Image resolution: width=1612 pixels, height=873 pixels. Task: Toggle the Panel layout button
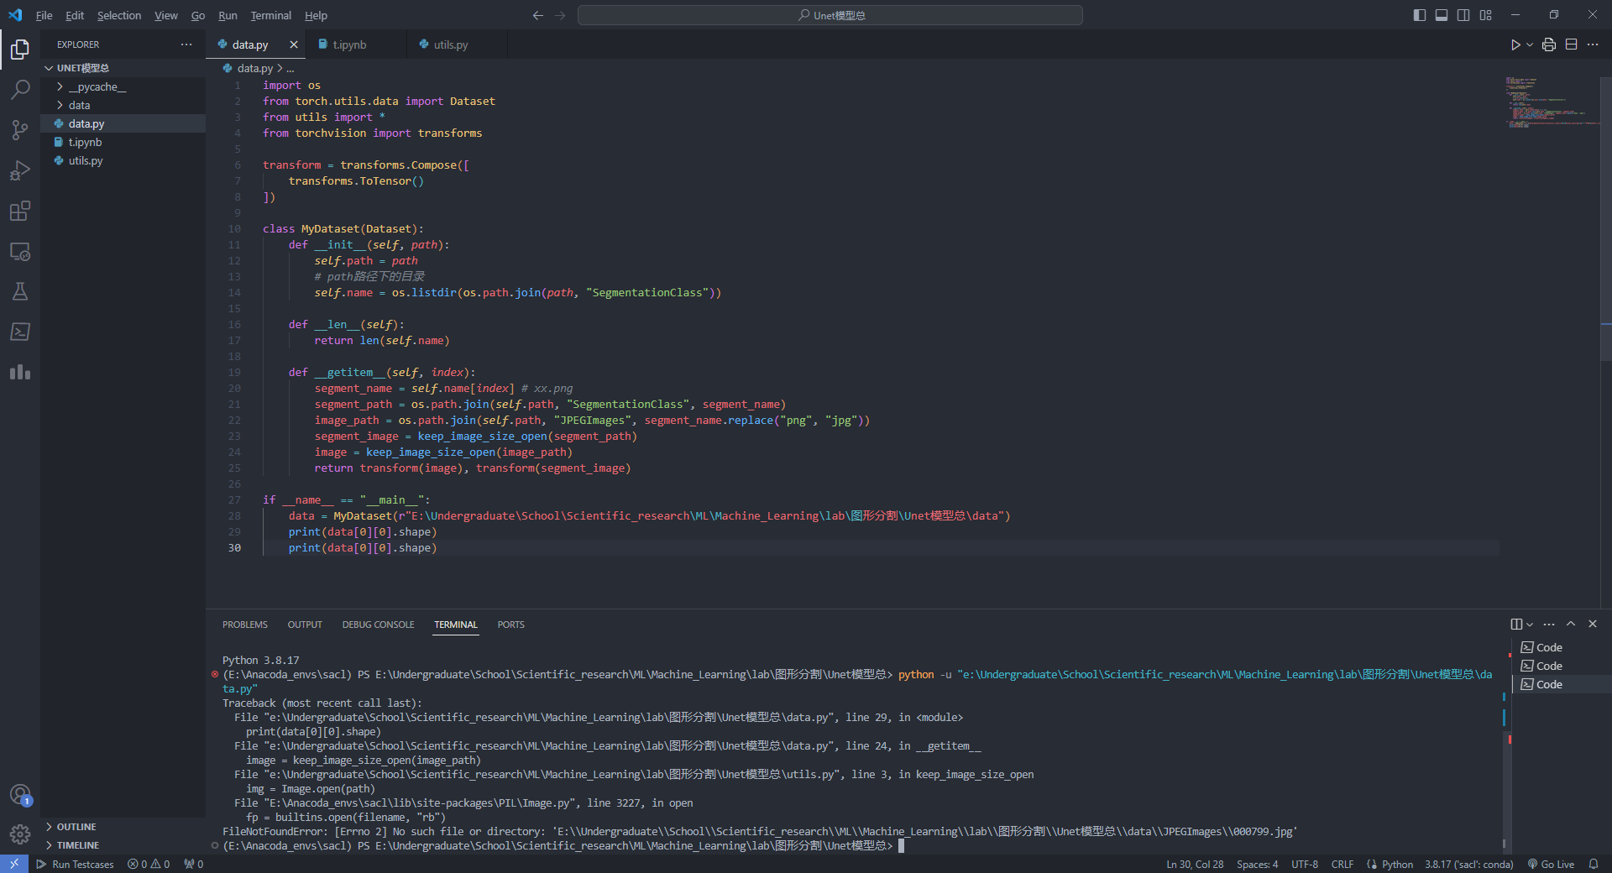[1442, 15]
